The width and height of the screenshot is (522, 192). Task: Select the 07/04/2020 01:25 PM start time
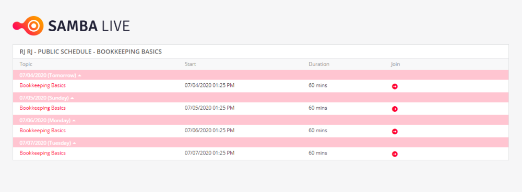pos(210,85)
